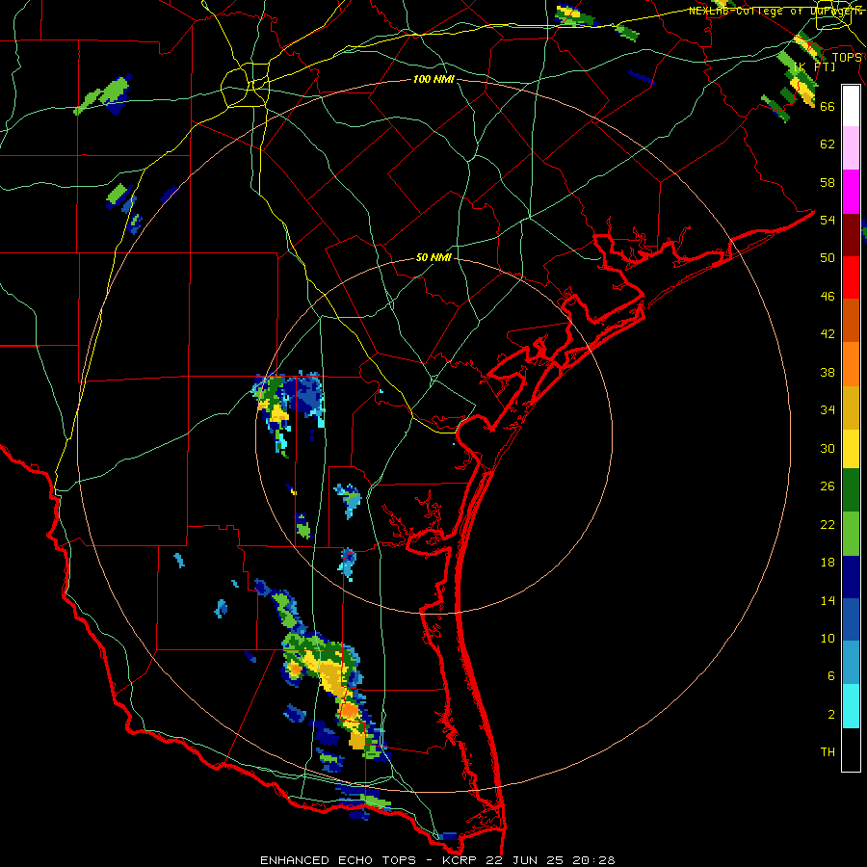The height and width of the screenshot is (867, 867).
Task: Pick the magenta legend color swatch
Action: click(851, 192)
